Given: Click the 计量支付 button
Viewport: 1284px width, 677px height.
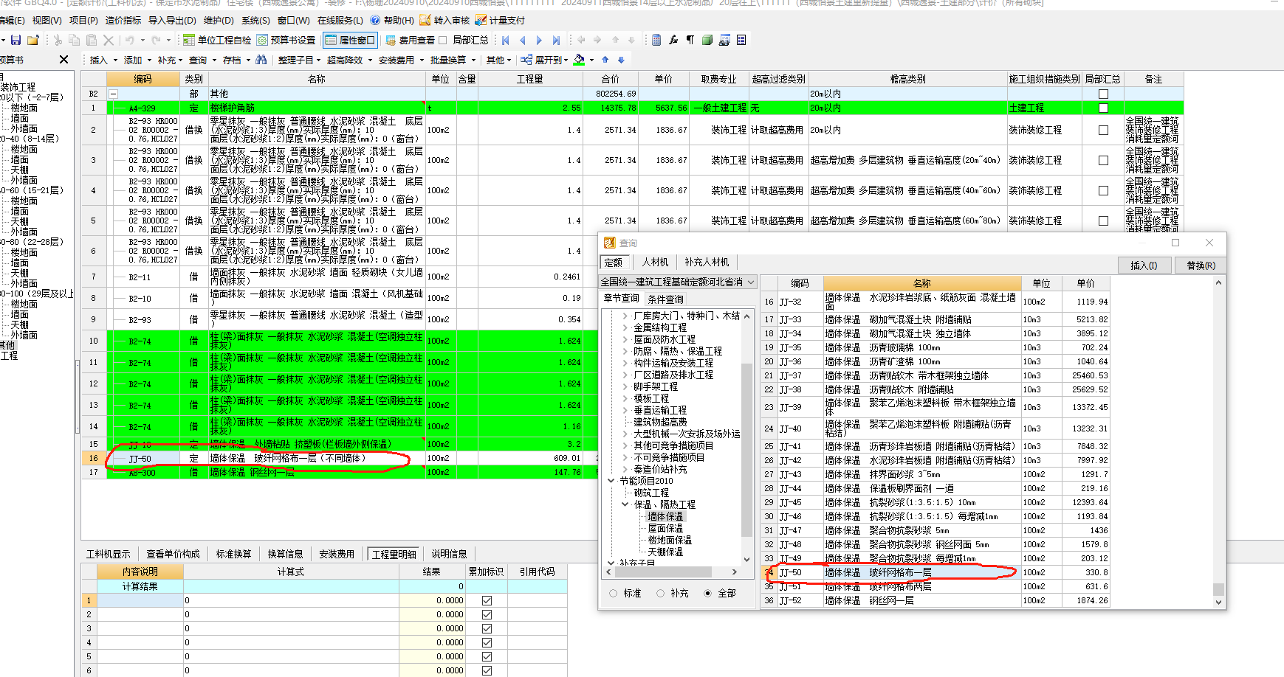Looking at the screenshot, I should click(501, 20).
